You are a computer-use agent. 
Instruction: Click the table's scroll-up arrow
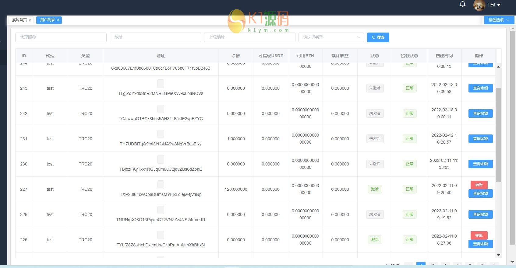pyautogui.click(x=498, y=67)
